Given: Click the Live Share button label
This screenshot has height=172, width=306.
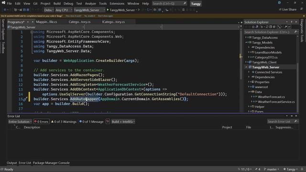Looking at the screenshot, I should pos(289,10).
